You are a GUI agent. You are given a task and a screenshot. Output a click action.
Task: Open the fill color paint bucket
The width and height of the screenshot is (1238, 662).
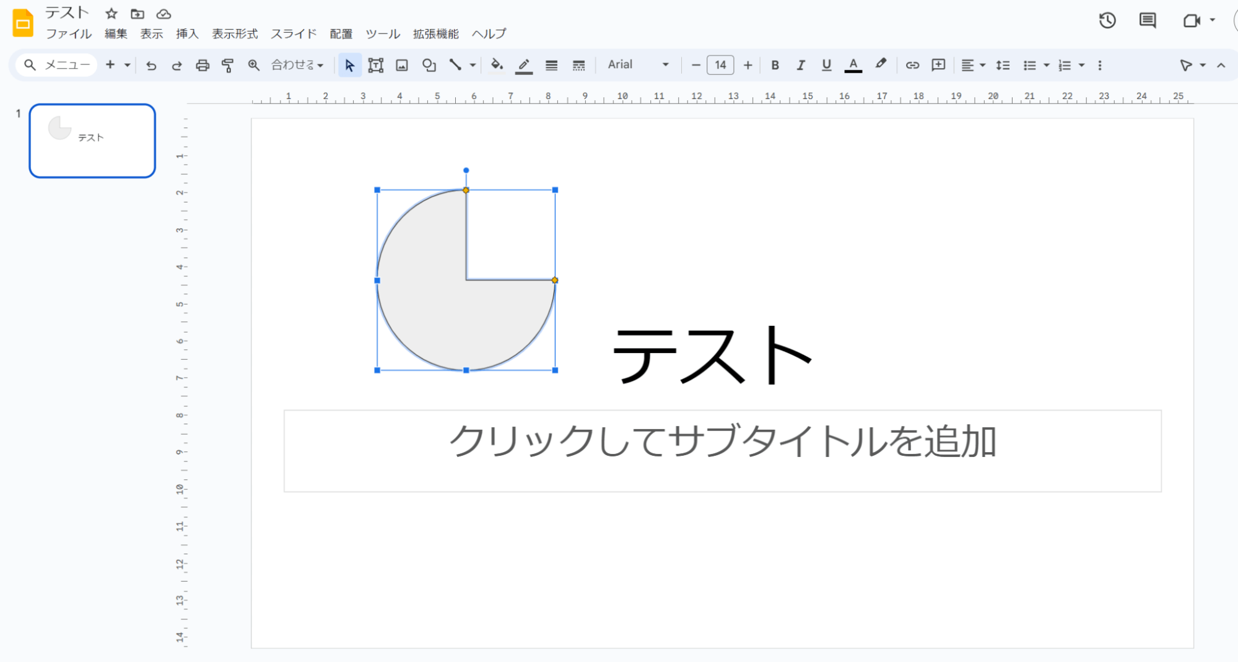tap(496, 65)
